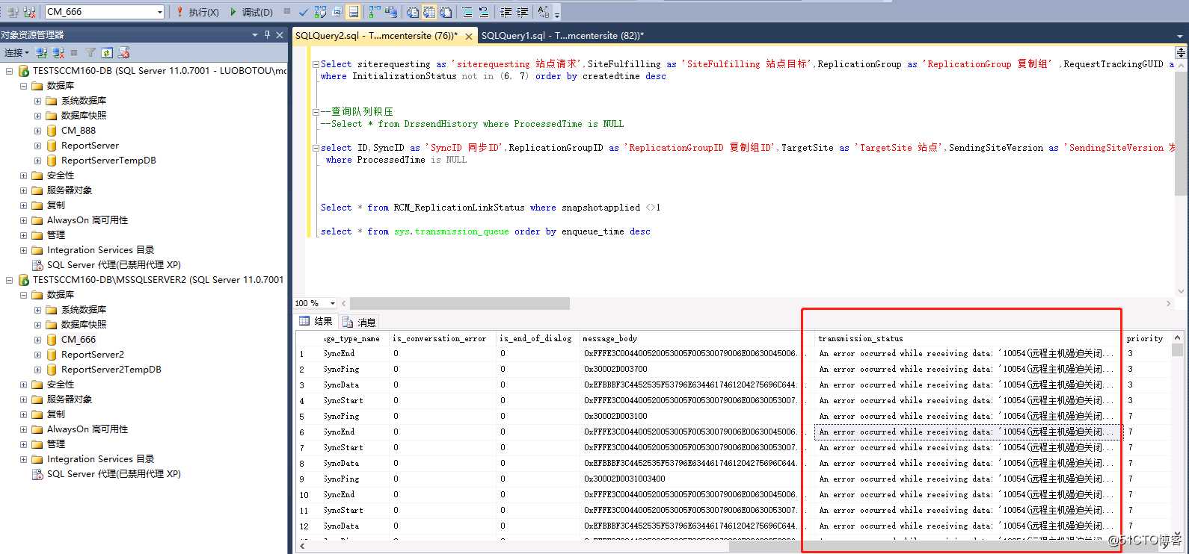The image size is (1189, 554).
Task: Collapse the TESTSCCM160-DB\MSSQLSERVER2 server node
Action: [9, 280]
